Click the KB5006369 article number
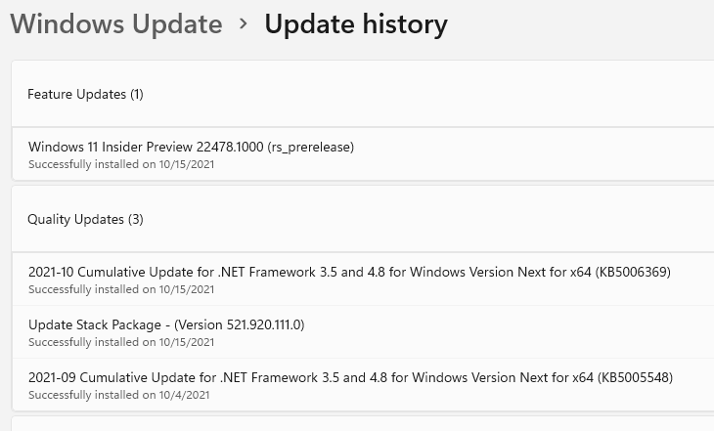Image resolution: width=714 pixels, height=431 pixels. [633, 272]
